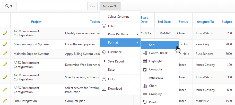Edit the Email Integration row pencil
The width and height of the screenshot is (235, 105).
coord(5,101)
